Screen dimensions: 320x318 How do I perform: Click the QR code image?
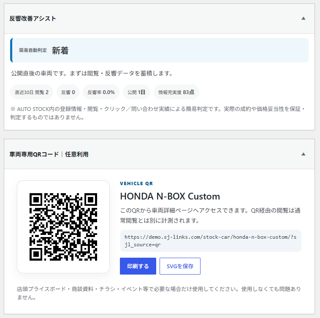pos(63,226)
